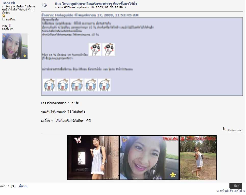Click TaoLek's avatar picture in the sidebar
This screenshot has height=195, width=246.
[x=15, y=46]
